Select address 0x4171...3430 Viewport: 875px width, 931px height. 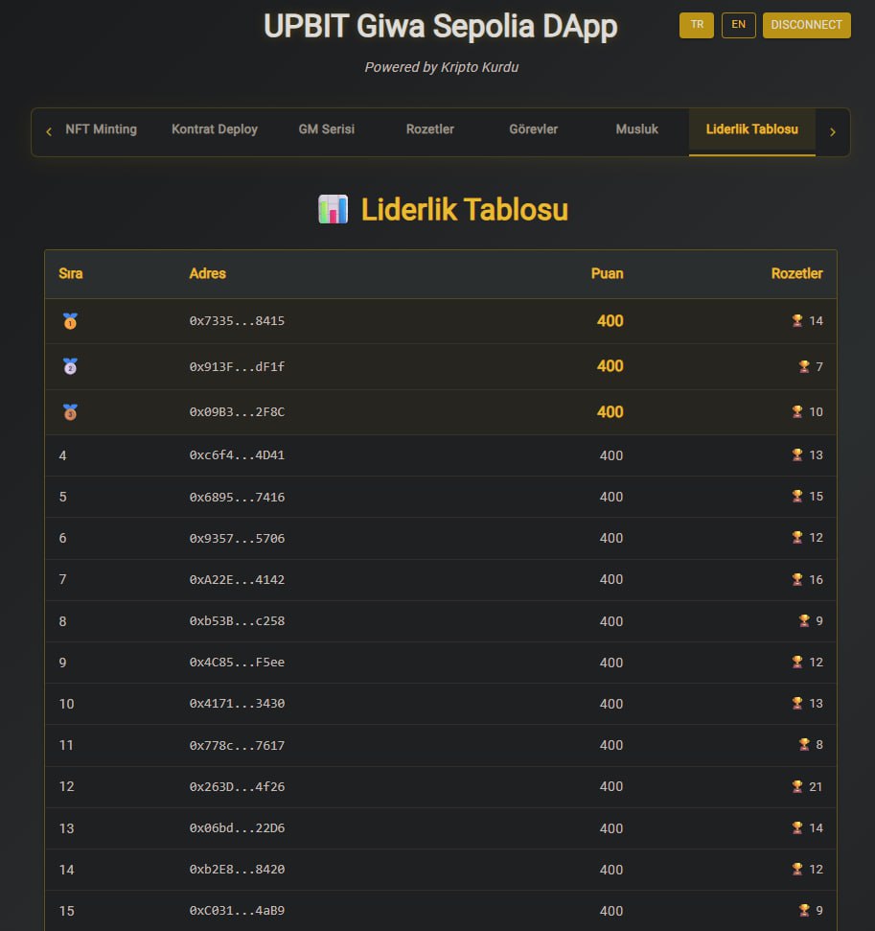(237, 703)
